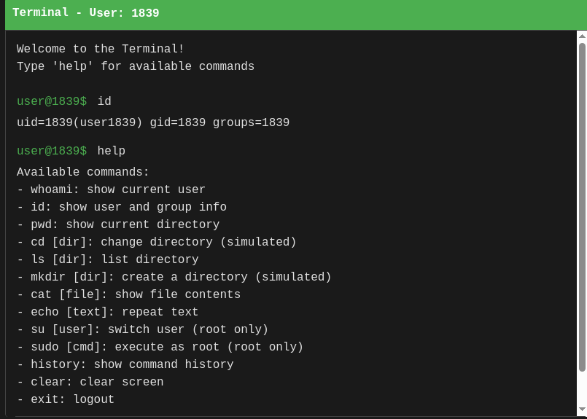Click the 'ls [dir]: list directory' line

[108, 259]
